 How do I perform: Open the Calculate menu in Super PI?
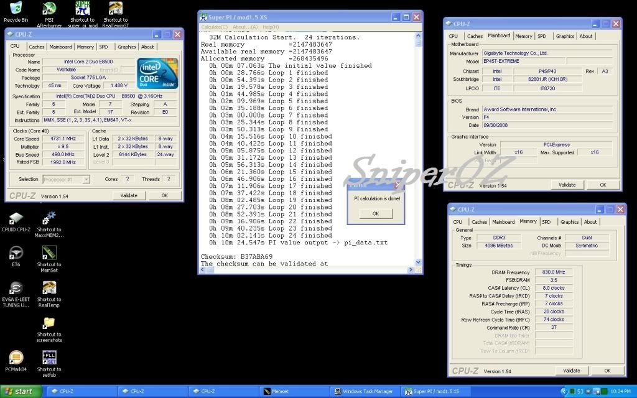[214, 27]
